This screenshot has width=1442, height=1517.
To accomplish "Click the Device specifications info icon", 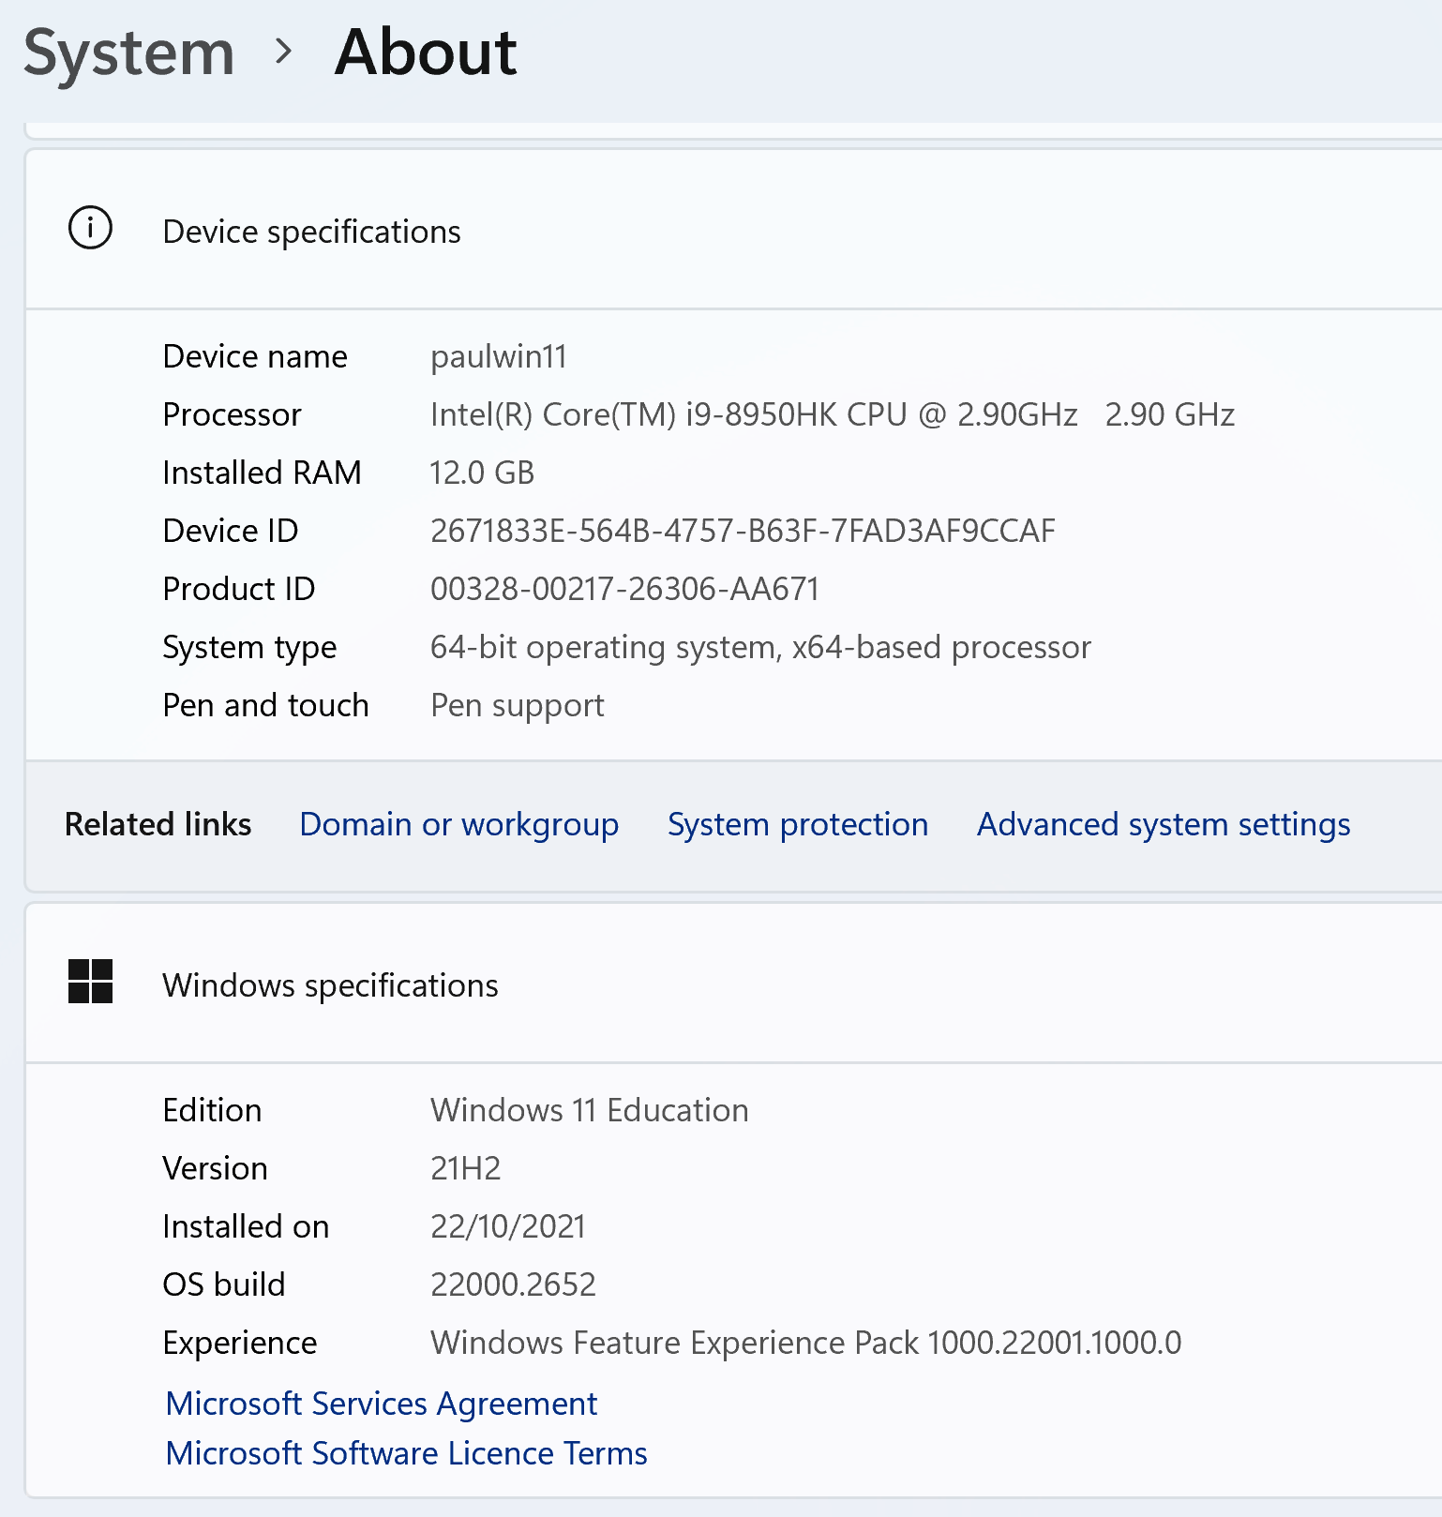I will [x=91, y=228].
